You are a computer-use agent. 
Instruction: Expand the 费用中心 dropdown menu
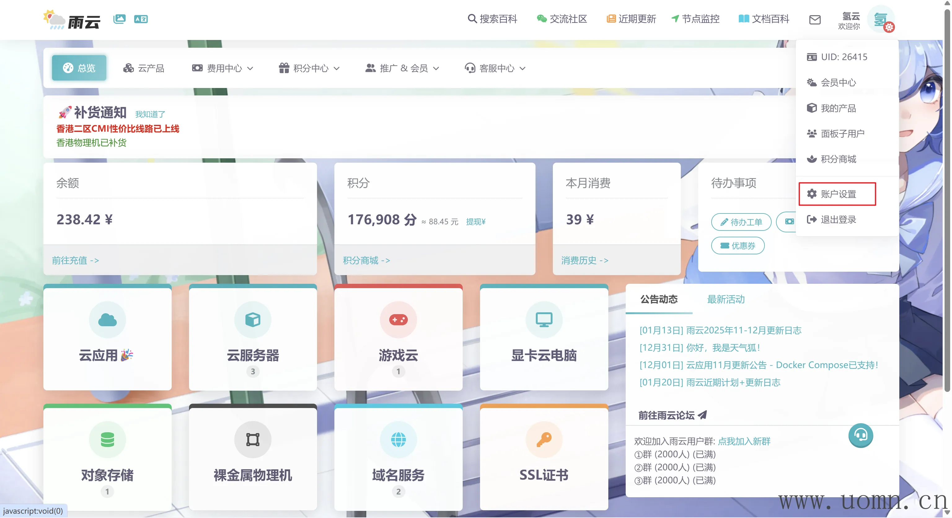coord(223,68)
